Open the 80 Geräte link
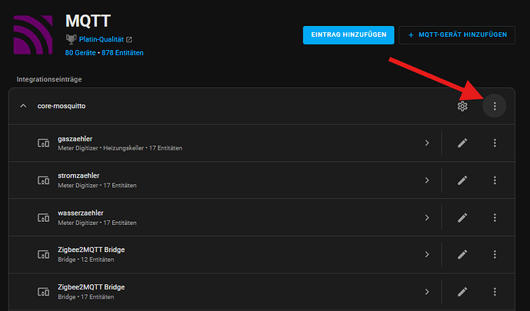The width and height of the screenshot is (530, 311). pyautogui.click(x=80, y=53)
